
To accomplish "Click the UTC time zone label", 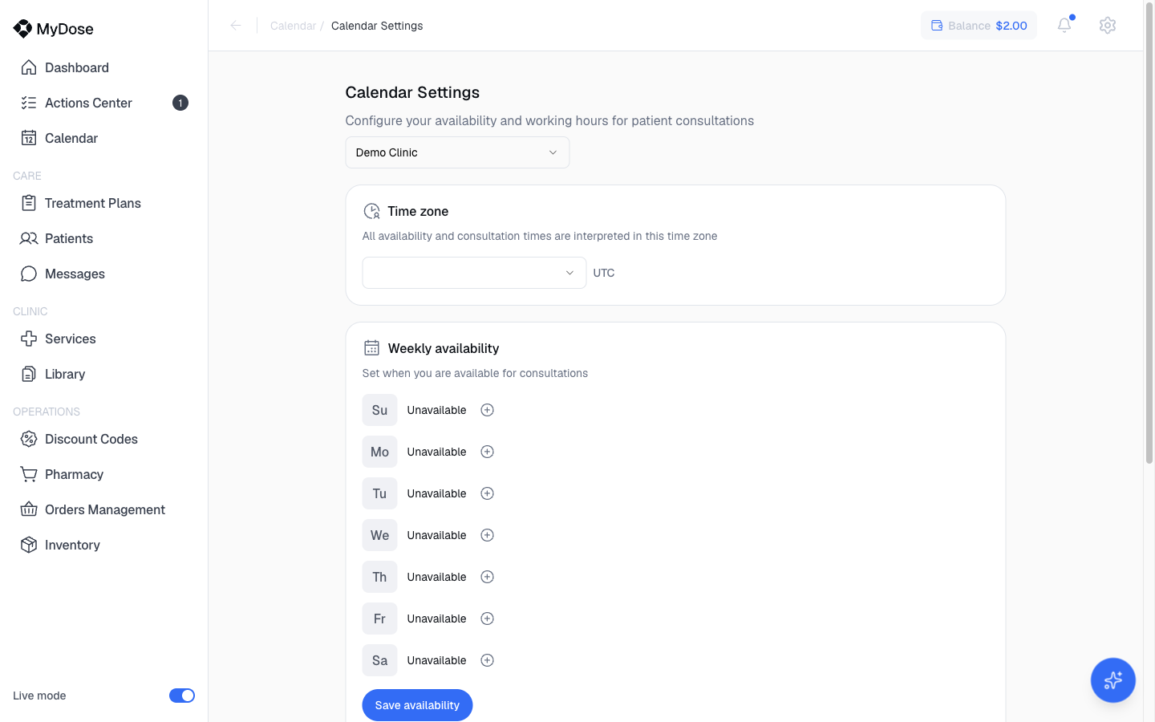I will [x=604, y=273].
